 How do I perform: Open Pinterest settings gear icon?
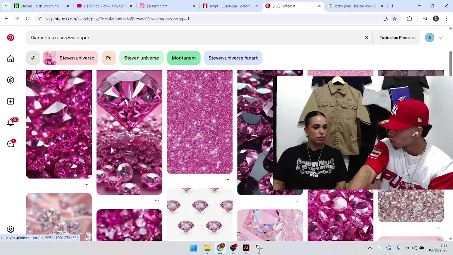point(11,229)
